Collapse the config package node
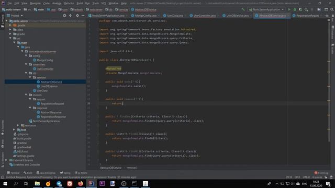Screen dimensions: 335x188 point(26,56)
